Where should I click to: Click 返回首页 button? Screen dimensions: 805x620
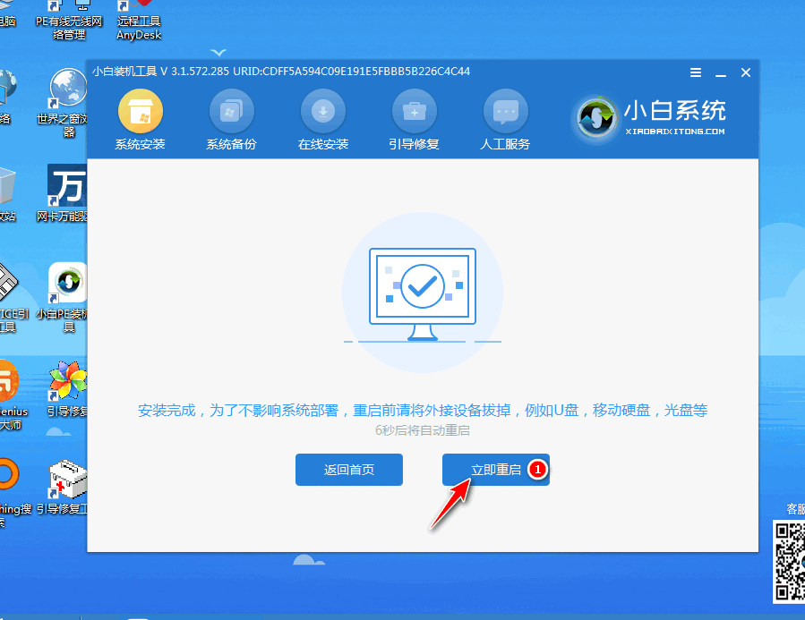(349, 470)
